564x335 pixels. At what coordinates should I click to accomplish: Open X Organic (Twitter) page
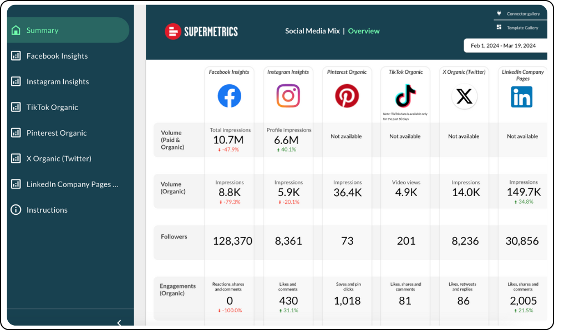(x=59, y=158)
